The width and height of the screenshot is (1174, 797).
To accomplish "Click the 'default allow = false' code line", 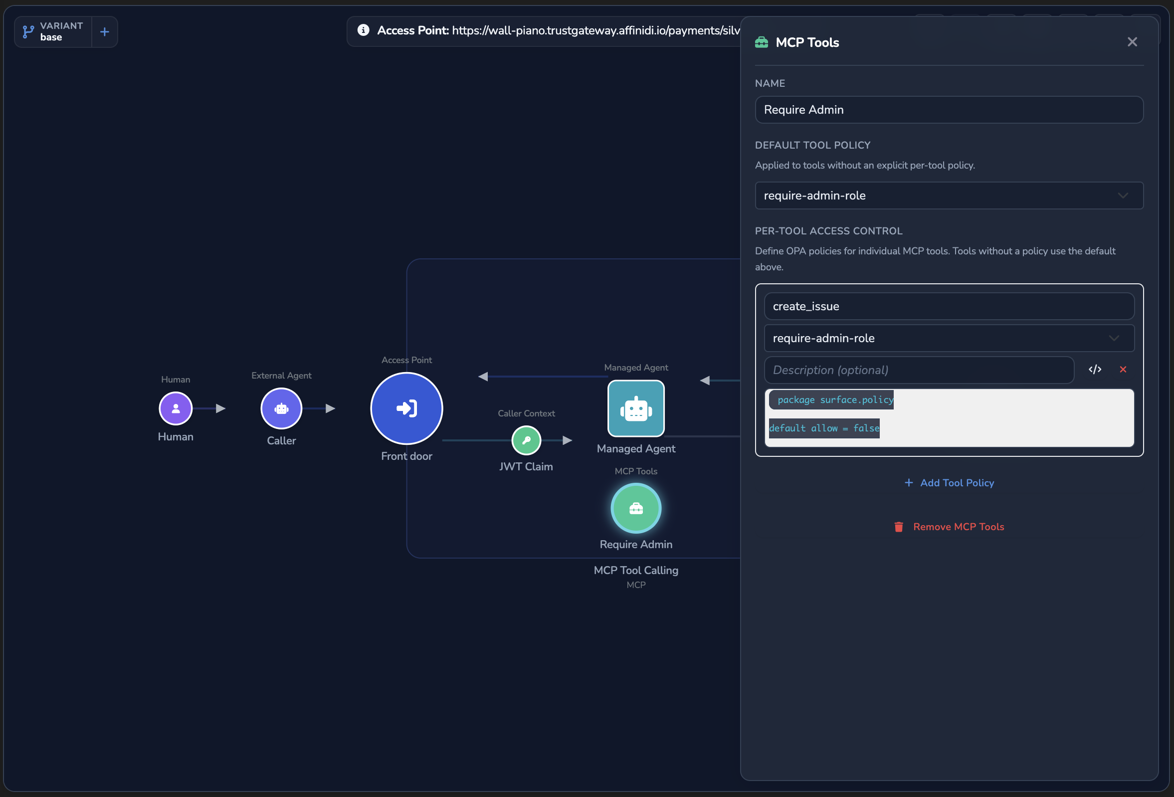I will (824, 428).
